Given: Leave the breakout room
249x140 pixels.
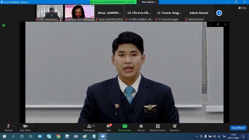Looking at the screenshot, I should (x=238, y=128).
